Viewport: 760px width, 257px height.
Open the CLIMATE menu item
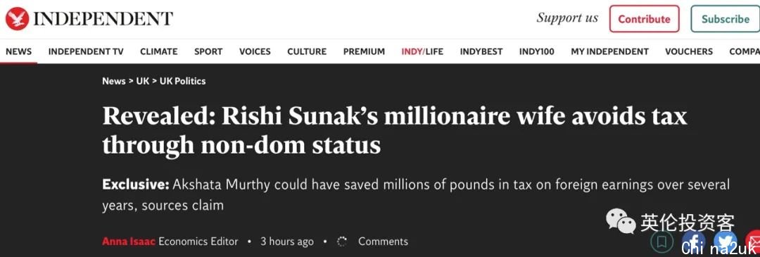158,51
